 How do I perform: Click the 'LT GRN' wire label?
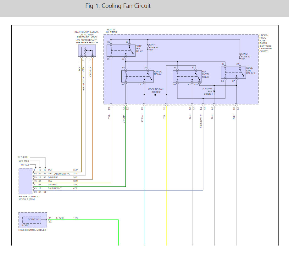[x=60, y=218]
